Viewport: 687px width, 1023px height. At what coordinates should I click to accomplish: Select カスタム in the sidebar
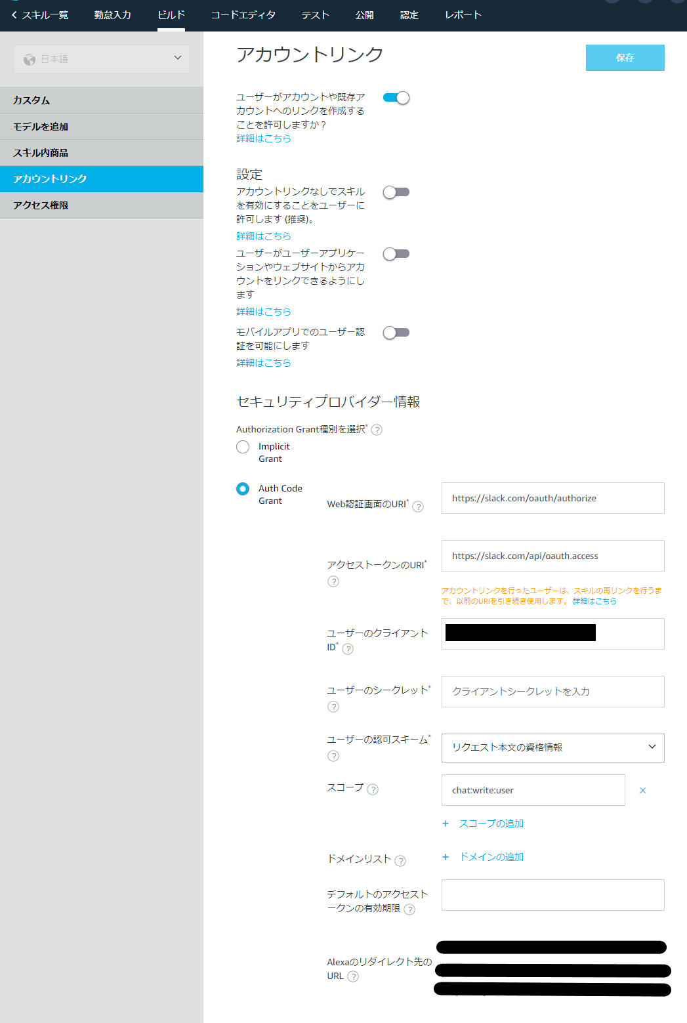(102, 100)
